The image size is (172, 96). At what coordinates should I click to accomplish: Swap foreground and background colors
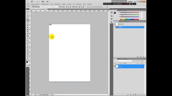coord(28,60)
